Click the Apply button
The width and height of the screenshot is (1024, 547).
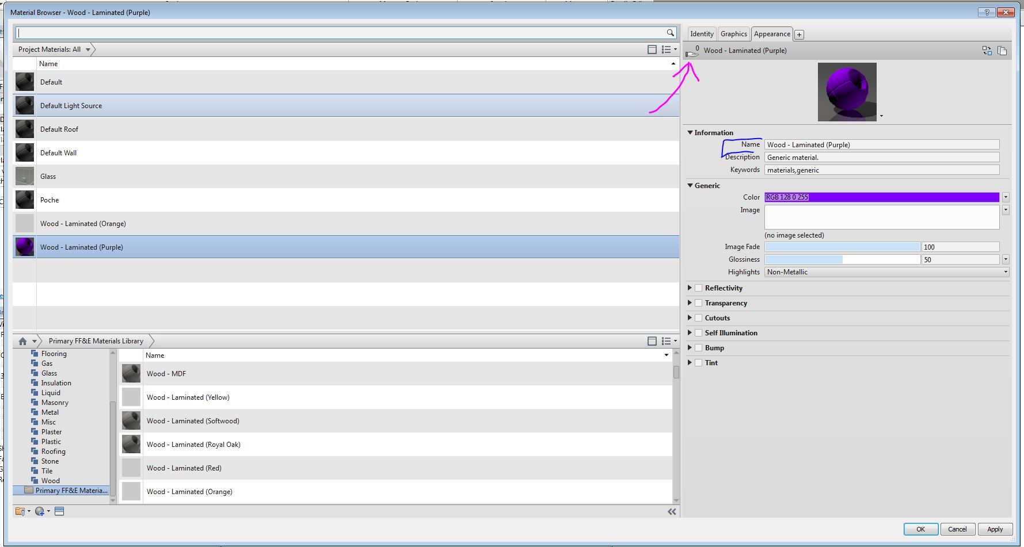pos(995,529)
